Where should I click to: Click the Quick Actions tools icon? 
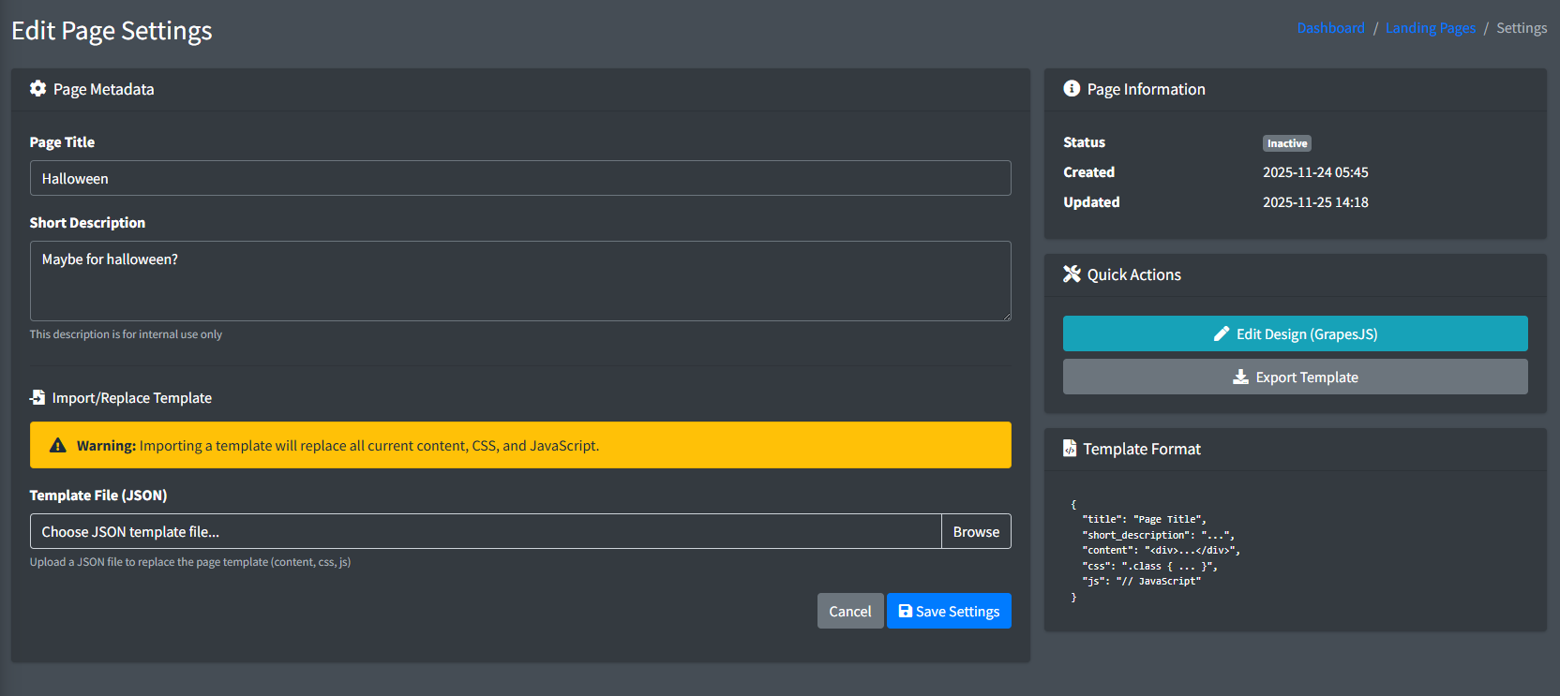[x=1072, y=274]
